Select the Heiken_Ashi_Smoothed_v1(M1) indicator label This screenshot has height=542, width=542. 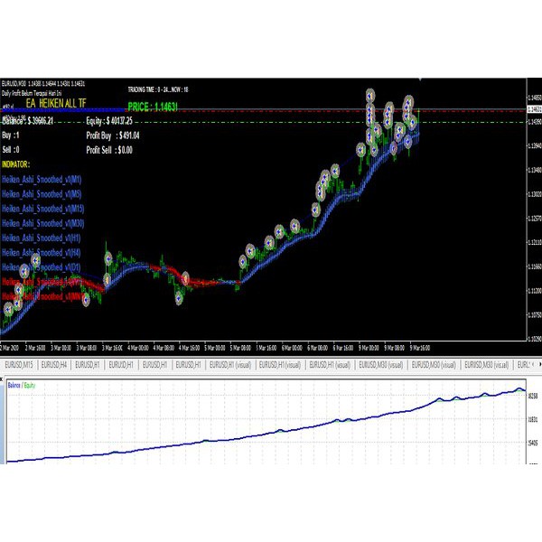point(42,180)
